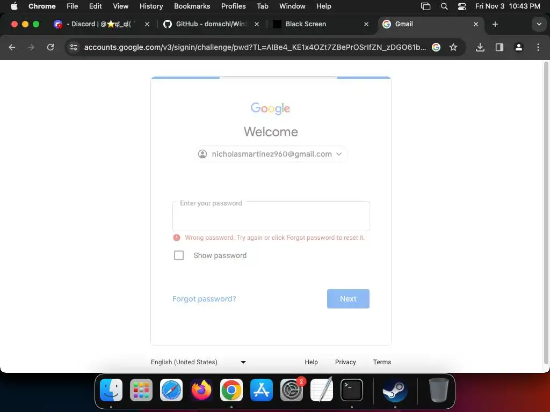Toggle the Show password checkbox
This screenshot has width=550, height=412.
179,255
